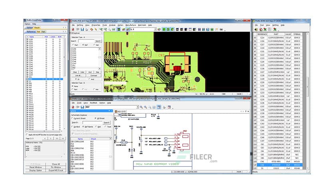Click the save icon in Logic toolbar

(x=82, y=107)
